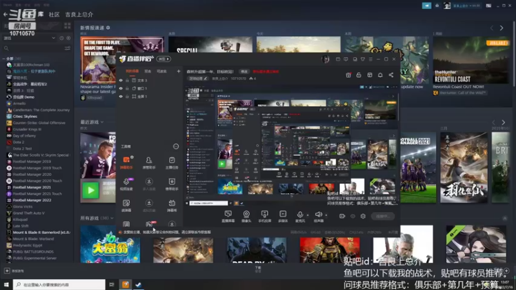
Task: Click the ready-to-play icon in Steam sidebar
Action: coord(68,38)
